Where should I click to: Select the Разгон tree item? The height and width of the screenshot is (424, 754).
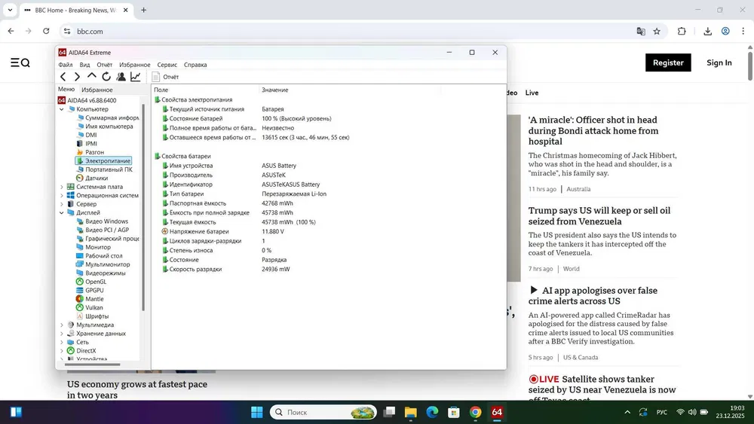(90, 152)
